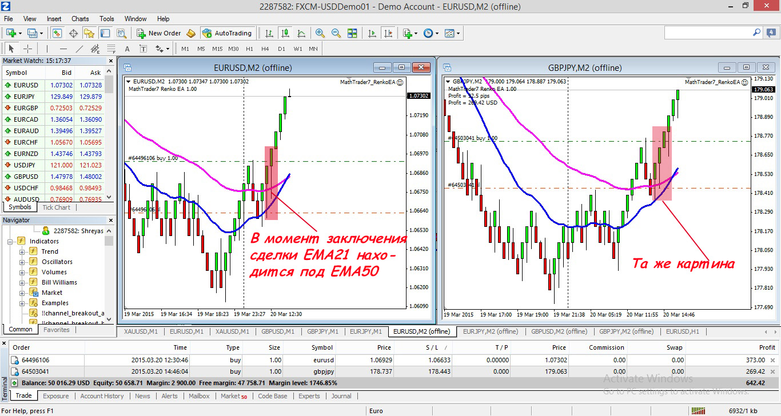Click the toolbar search input field
Image resolution: width=781 pixels, height=416 pixels.
(x=708, y=33)
